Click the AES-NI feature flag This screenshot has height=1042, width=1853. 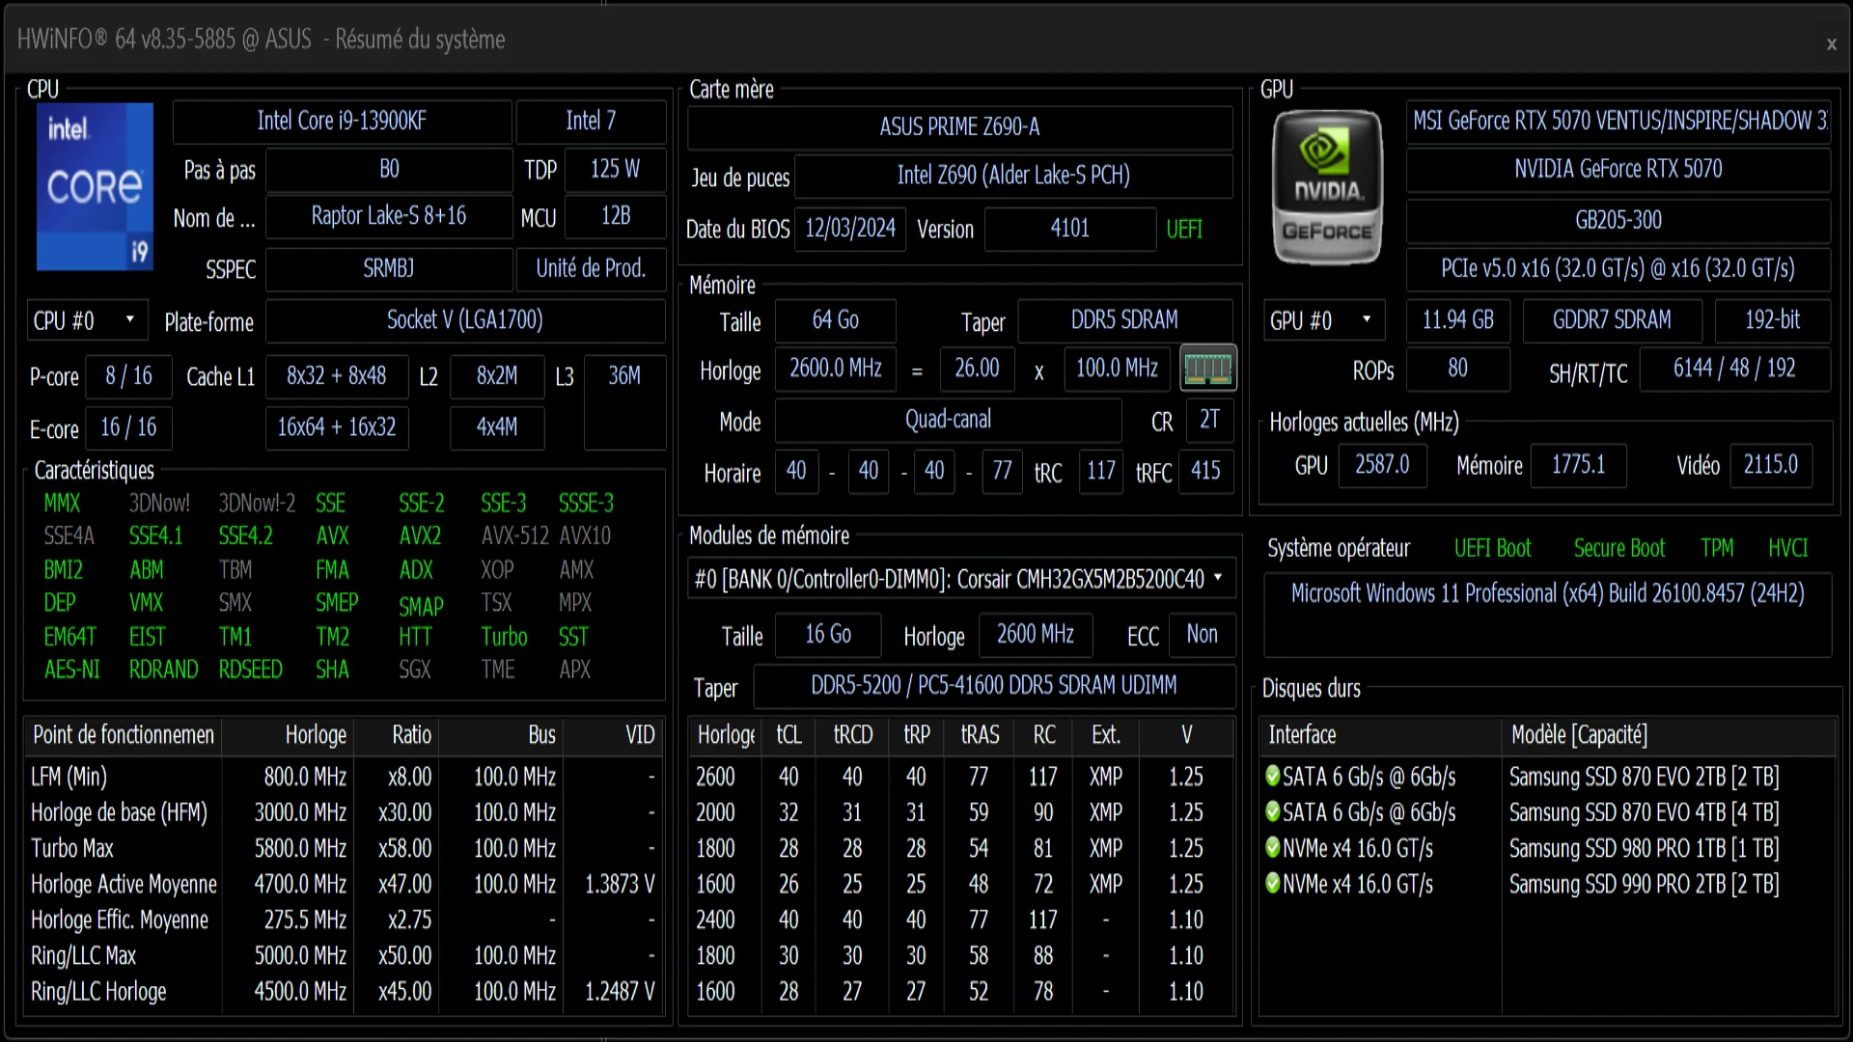tap(71, 669)
